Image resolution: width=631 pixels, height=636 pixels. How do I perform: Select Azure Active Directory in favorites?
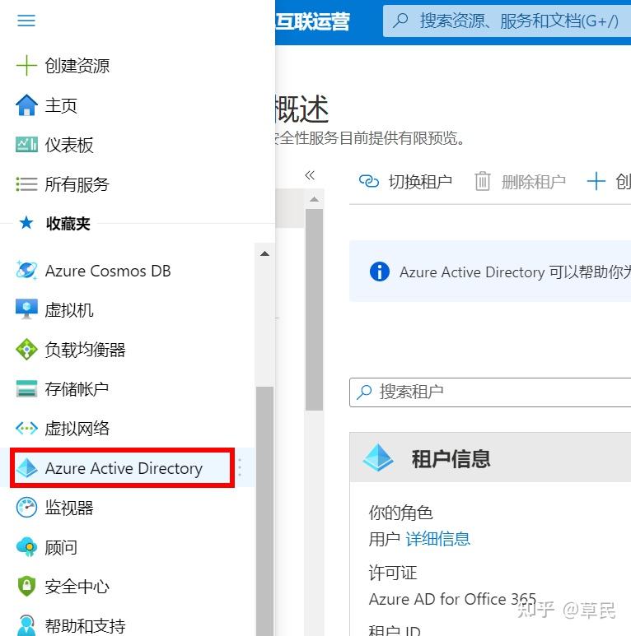point(124,467)
